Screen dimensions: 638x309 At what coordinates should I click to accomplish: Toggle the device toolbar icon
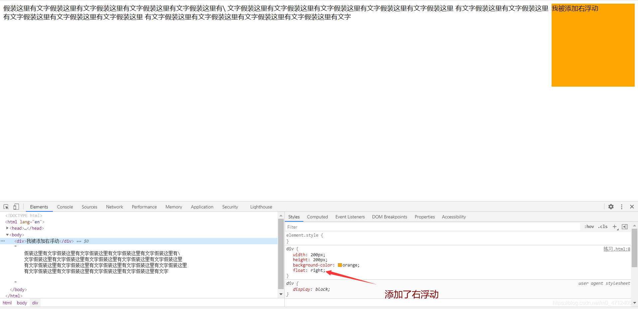(x=16, y=207)
